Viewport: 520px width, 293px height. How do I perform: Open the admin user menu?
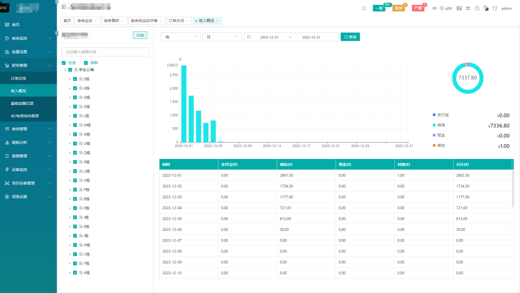pyautogui.click(x=507, y=9)
